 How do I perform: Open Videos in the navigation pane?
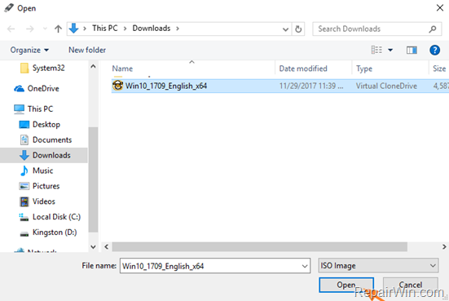coord(37,201)
